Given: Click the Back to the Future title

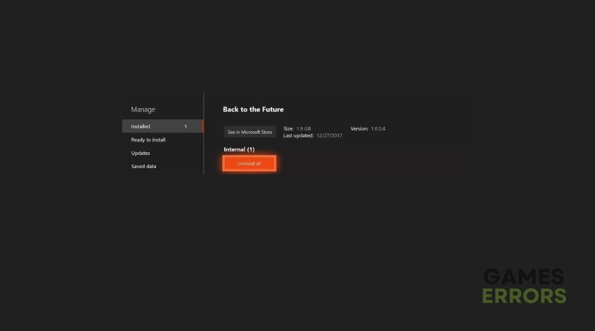Looking at the screenshot, I should (253, 109).
